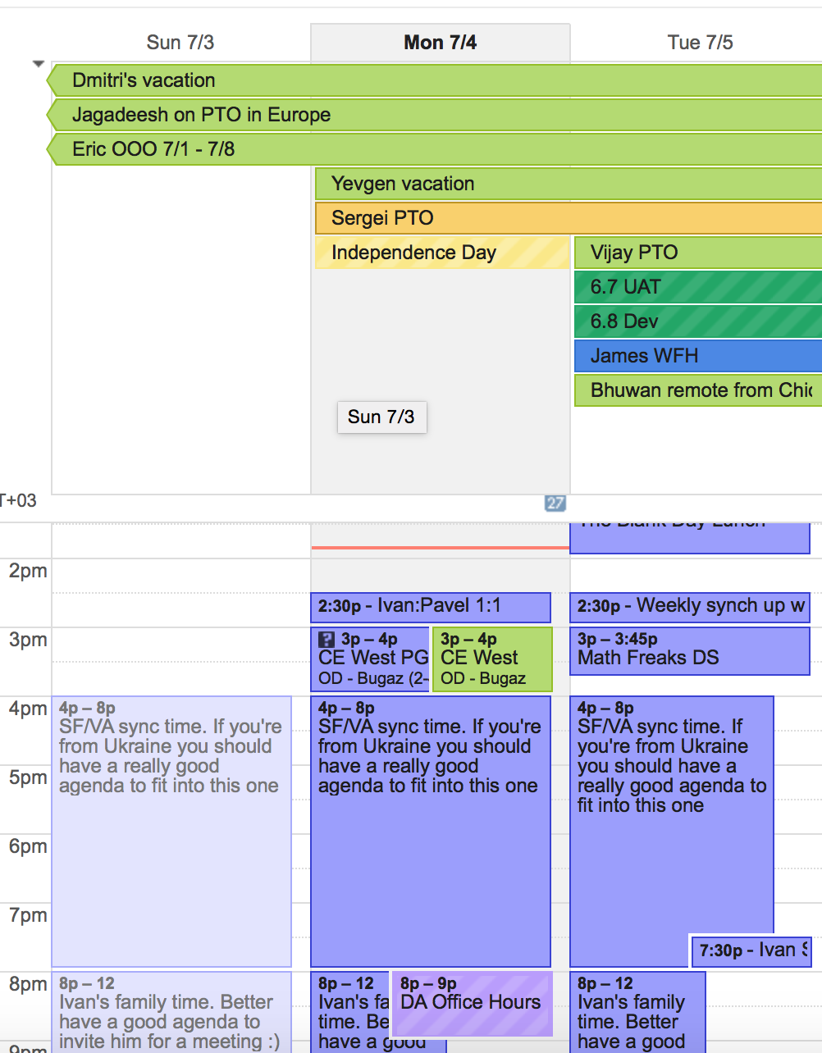Click the Sun 7/3 popup button
This screenshot has height=1053, width=822.
[x=381, y=417]
